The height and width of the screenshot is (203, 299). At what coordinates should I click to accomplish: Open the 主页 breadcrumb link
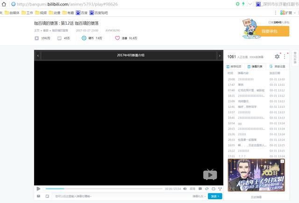click(36, 30)
